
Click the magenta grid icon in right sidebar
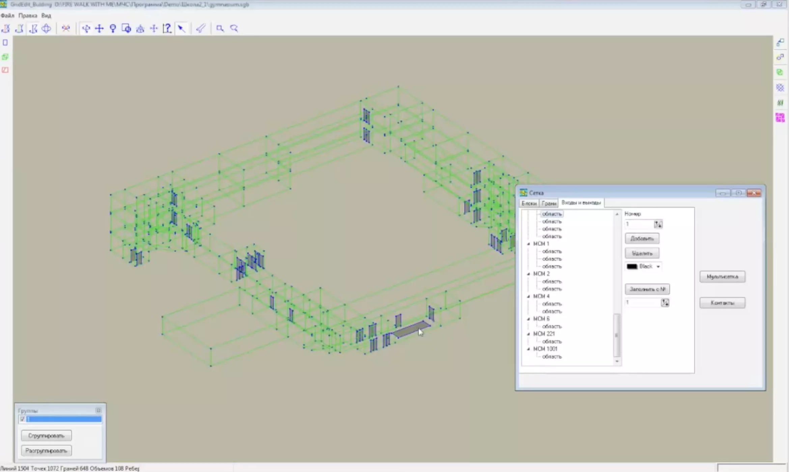[780, 118]
